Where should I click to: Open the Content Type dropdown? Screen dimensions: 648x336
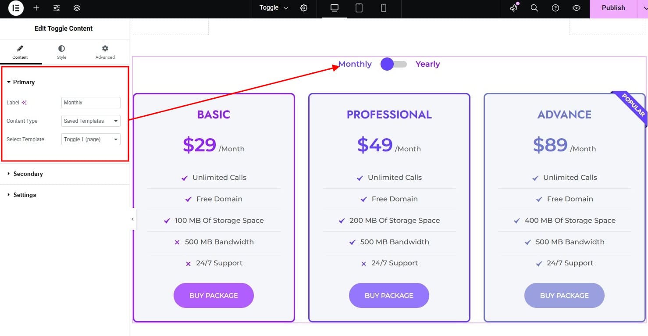click(x=91, y=121)
